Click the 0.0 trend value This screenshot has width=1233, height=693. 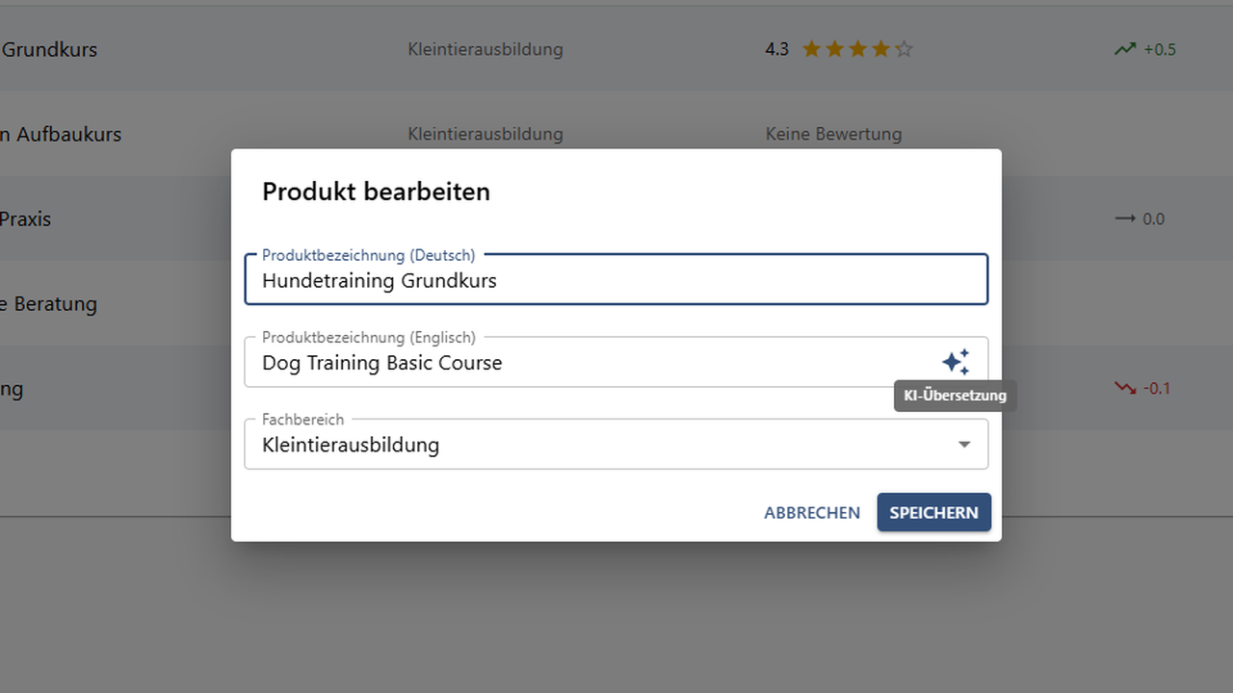coord(1154,218)
